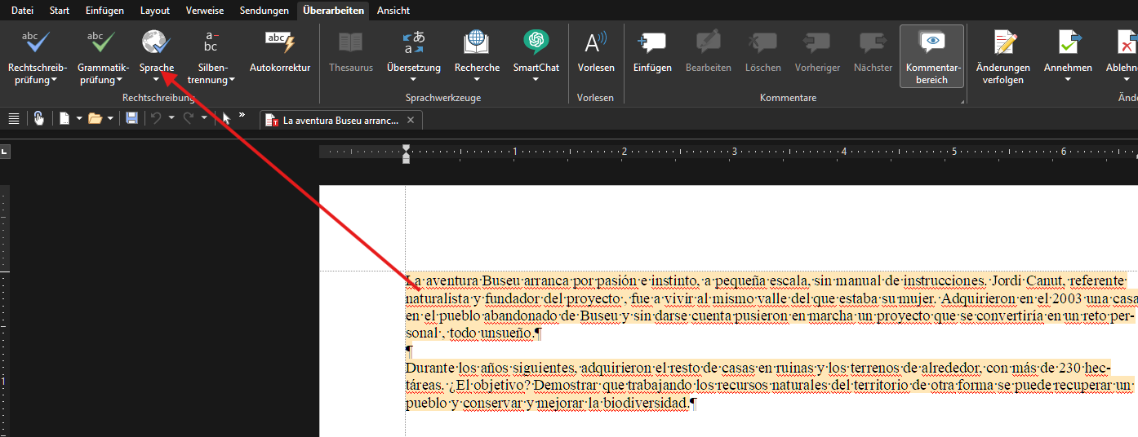Viewport: 1138px width, 437px height.
Task: Switch to the Verweise tab
Action: 205,11
